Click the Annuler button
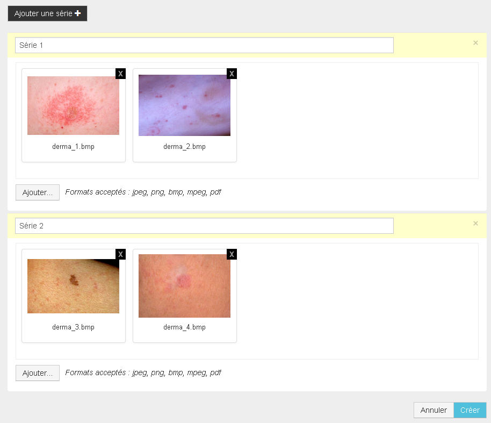This screenshot has height=423, width=491. tap(434, 410)
